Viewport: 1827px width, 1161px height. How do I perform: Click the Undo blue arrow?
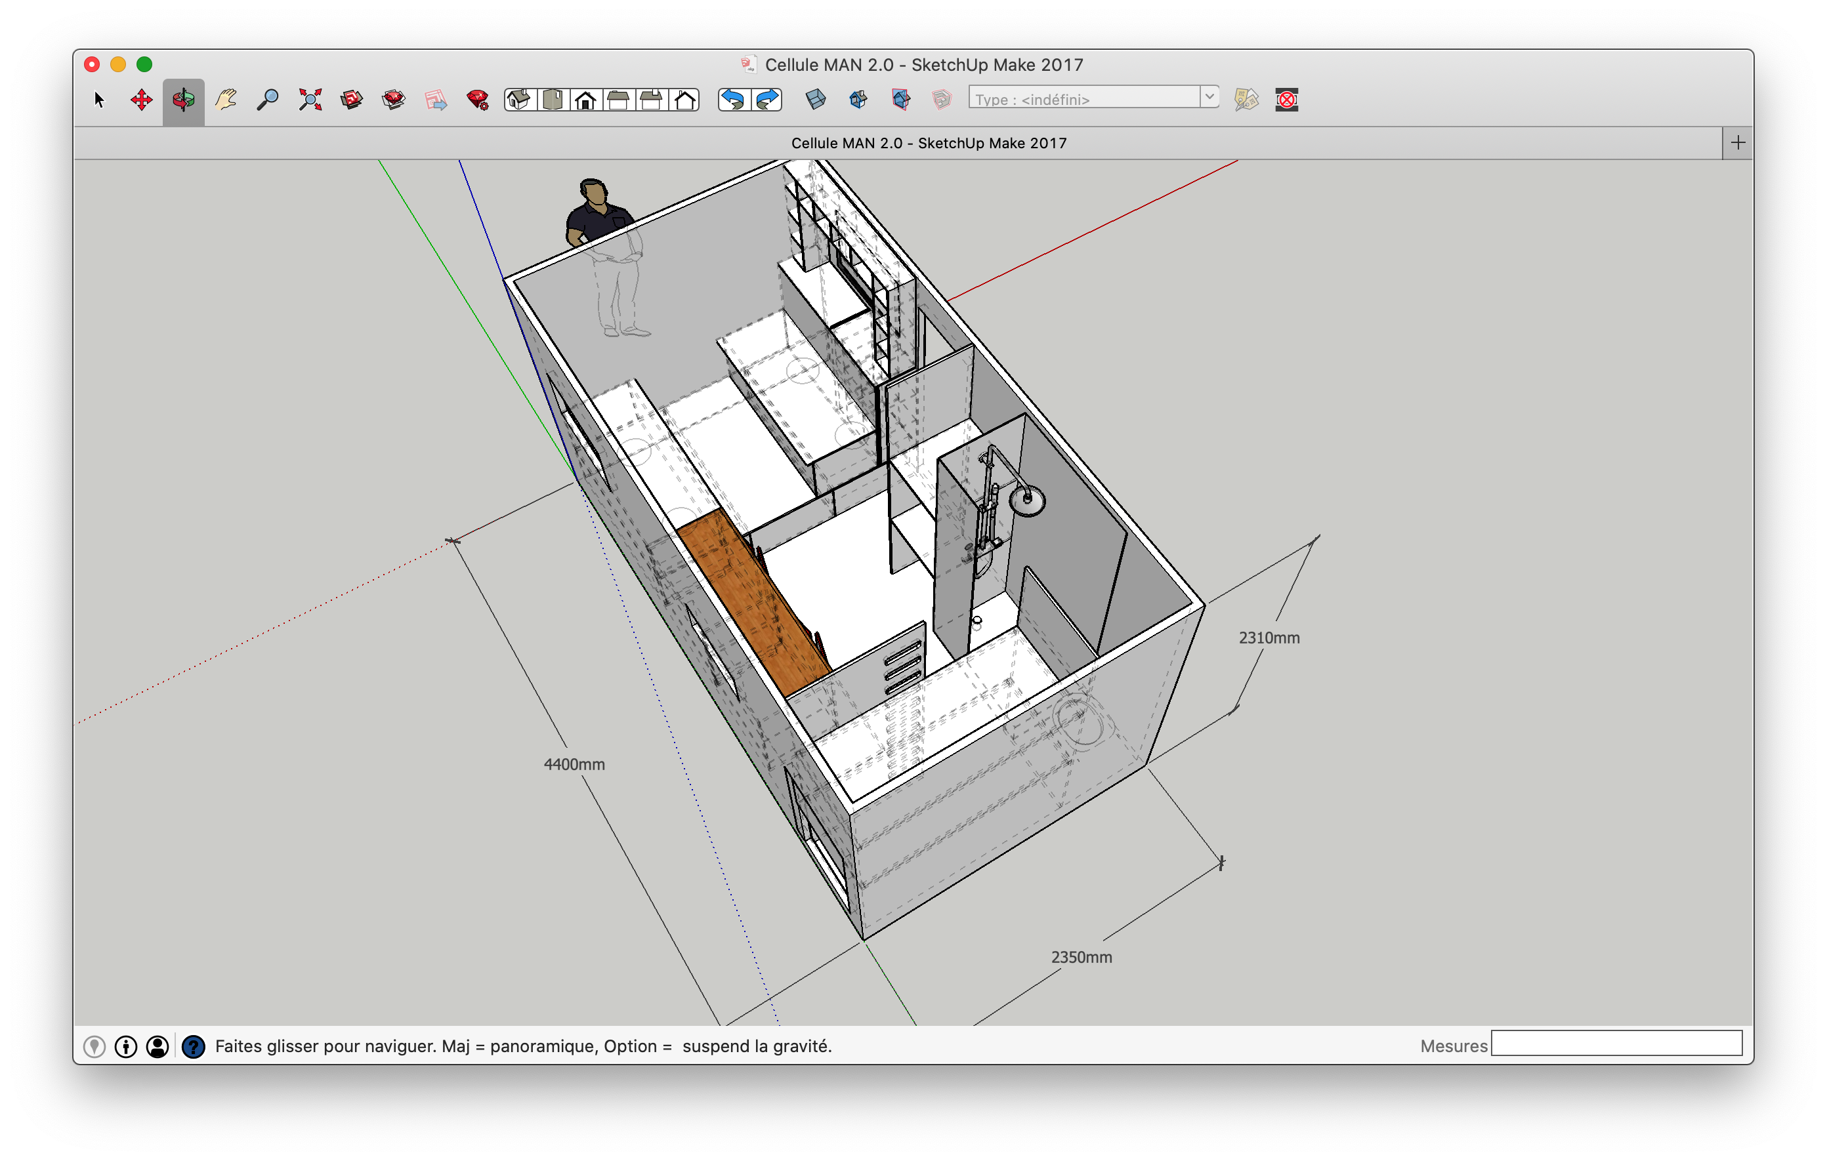[733, 99]
